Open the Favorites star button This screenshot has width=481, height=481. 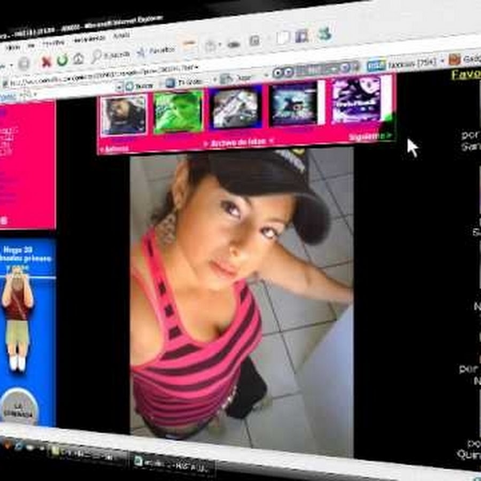[x=141, y=52]
